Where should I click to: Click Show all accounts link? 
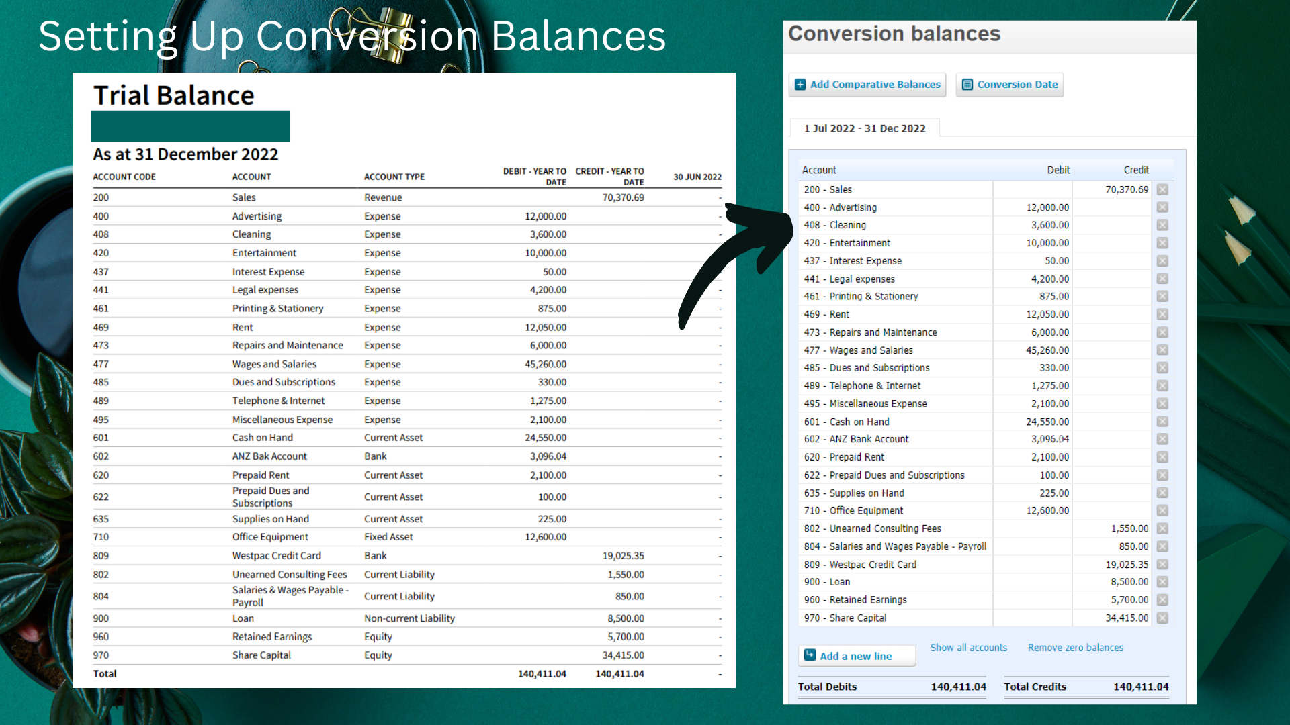968,648
